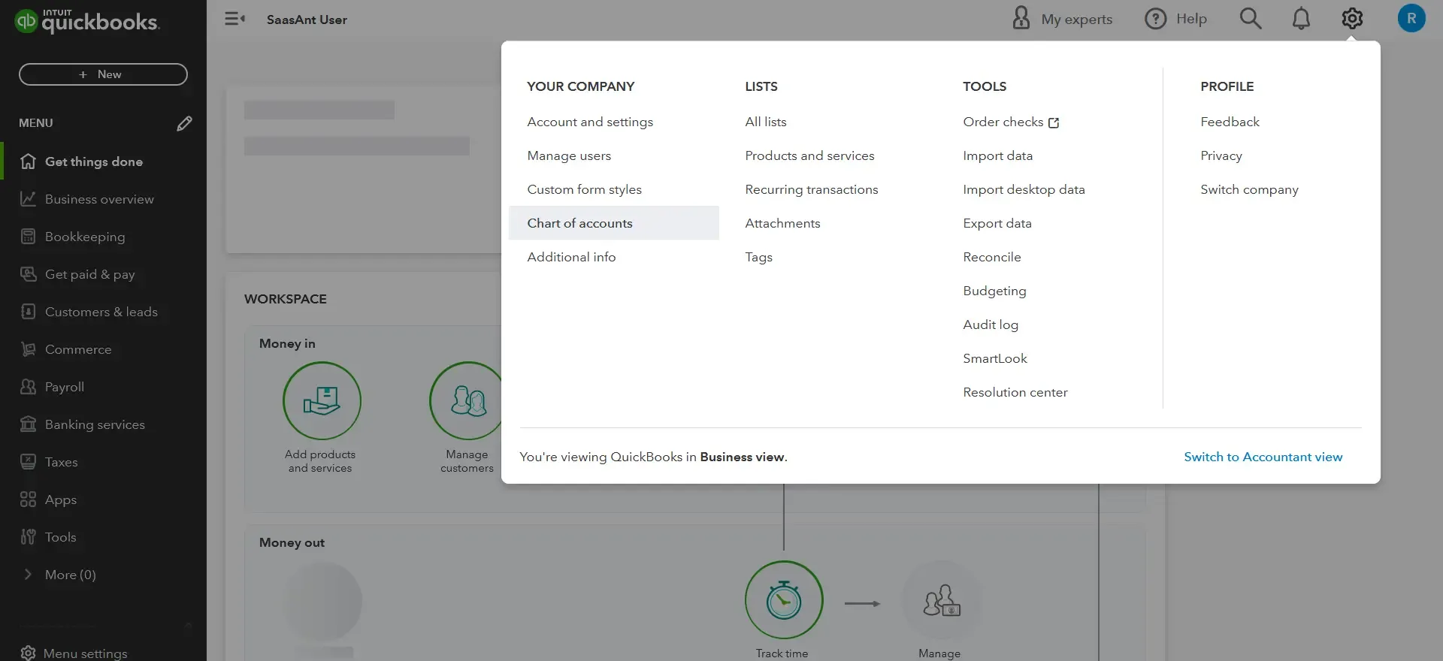Open Account and settings

(590, 122)
